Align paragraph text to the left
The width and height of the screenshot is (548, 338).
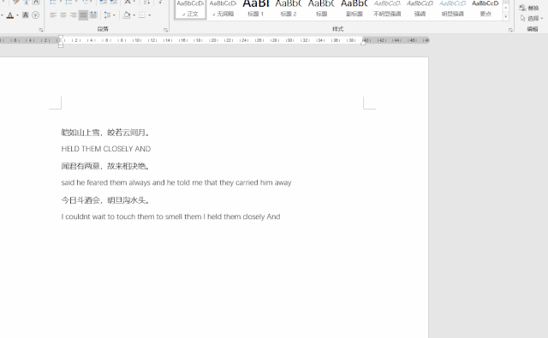[53, 15]
